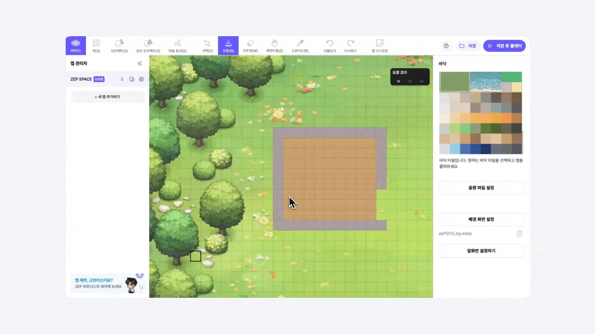The height and width of the screenshot is (334, 595).
Task: Click the 도장 크기 stamp size label
Action: 399,73
